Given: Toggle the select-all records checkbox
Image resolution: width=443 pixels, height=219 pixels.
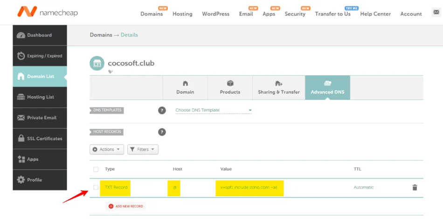Looking at the screenshot, I should 96,169.
